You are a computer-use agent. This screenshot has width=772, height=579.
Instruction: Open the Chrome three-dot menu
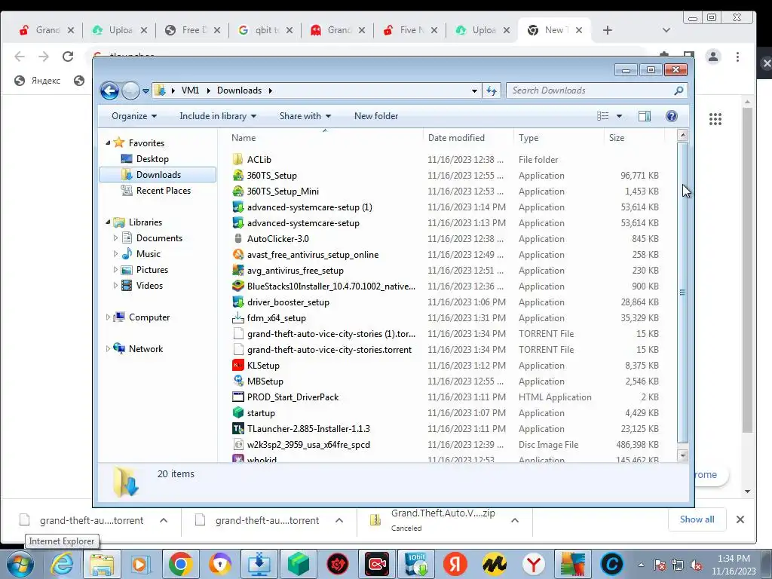click(x=737, y=57)
